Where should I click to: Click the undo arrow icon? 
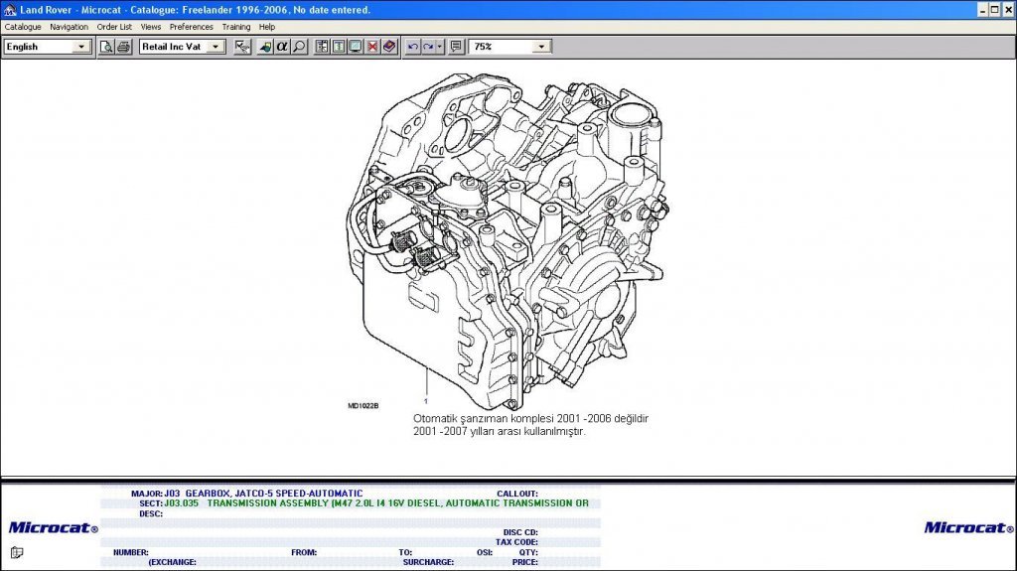click(x=413, y=47)
